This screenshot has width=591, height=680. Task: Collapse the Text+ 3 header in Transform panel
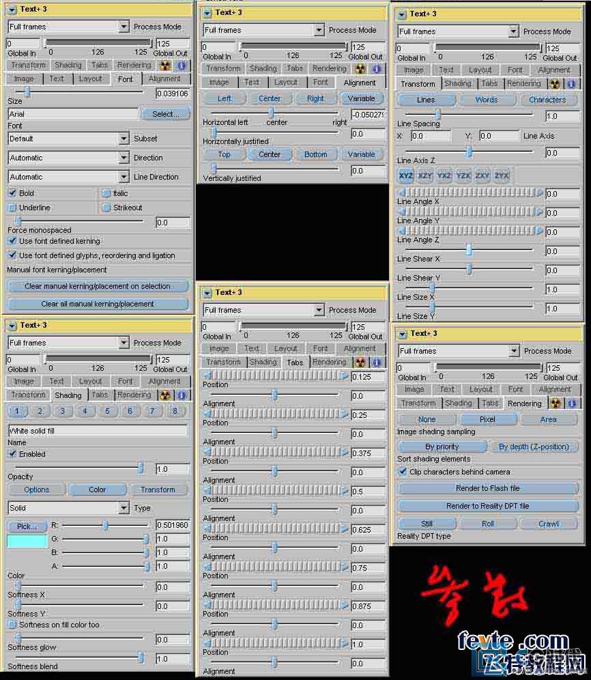click(402, 14)
